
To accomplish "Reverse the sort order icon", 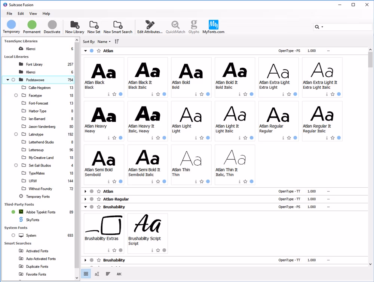I will [x=117, y=42].
